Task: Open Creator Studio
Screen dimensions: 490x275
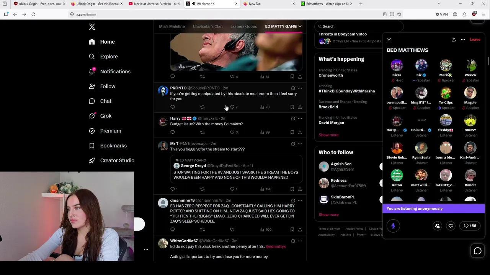Action: coord(111,160)
